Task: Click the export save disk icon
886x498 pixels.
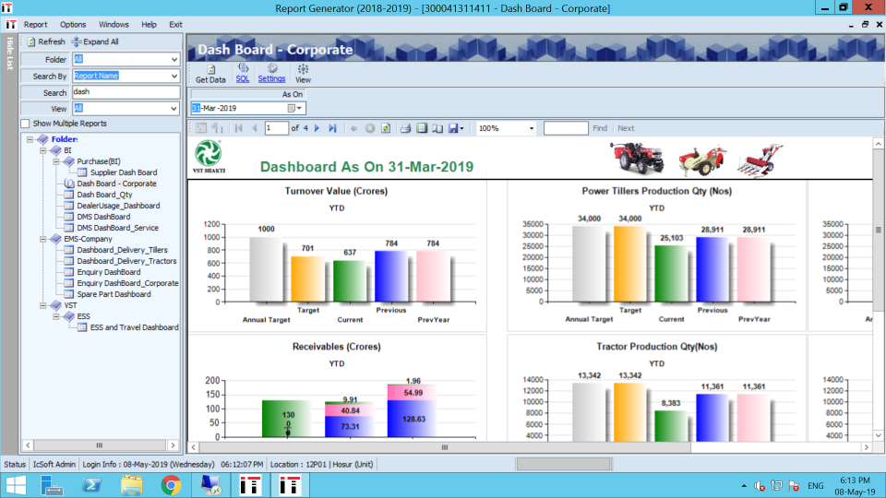Action: 454,128
